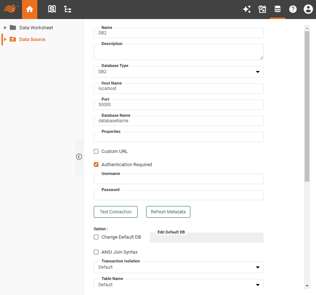Open the Transaction Isolation dropdown
This screenshot has width=316, height=295.
(257, 267)
